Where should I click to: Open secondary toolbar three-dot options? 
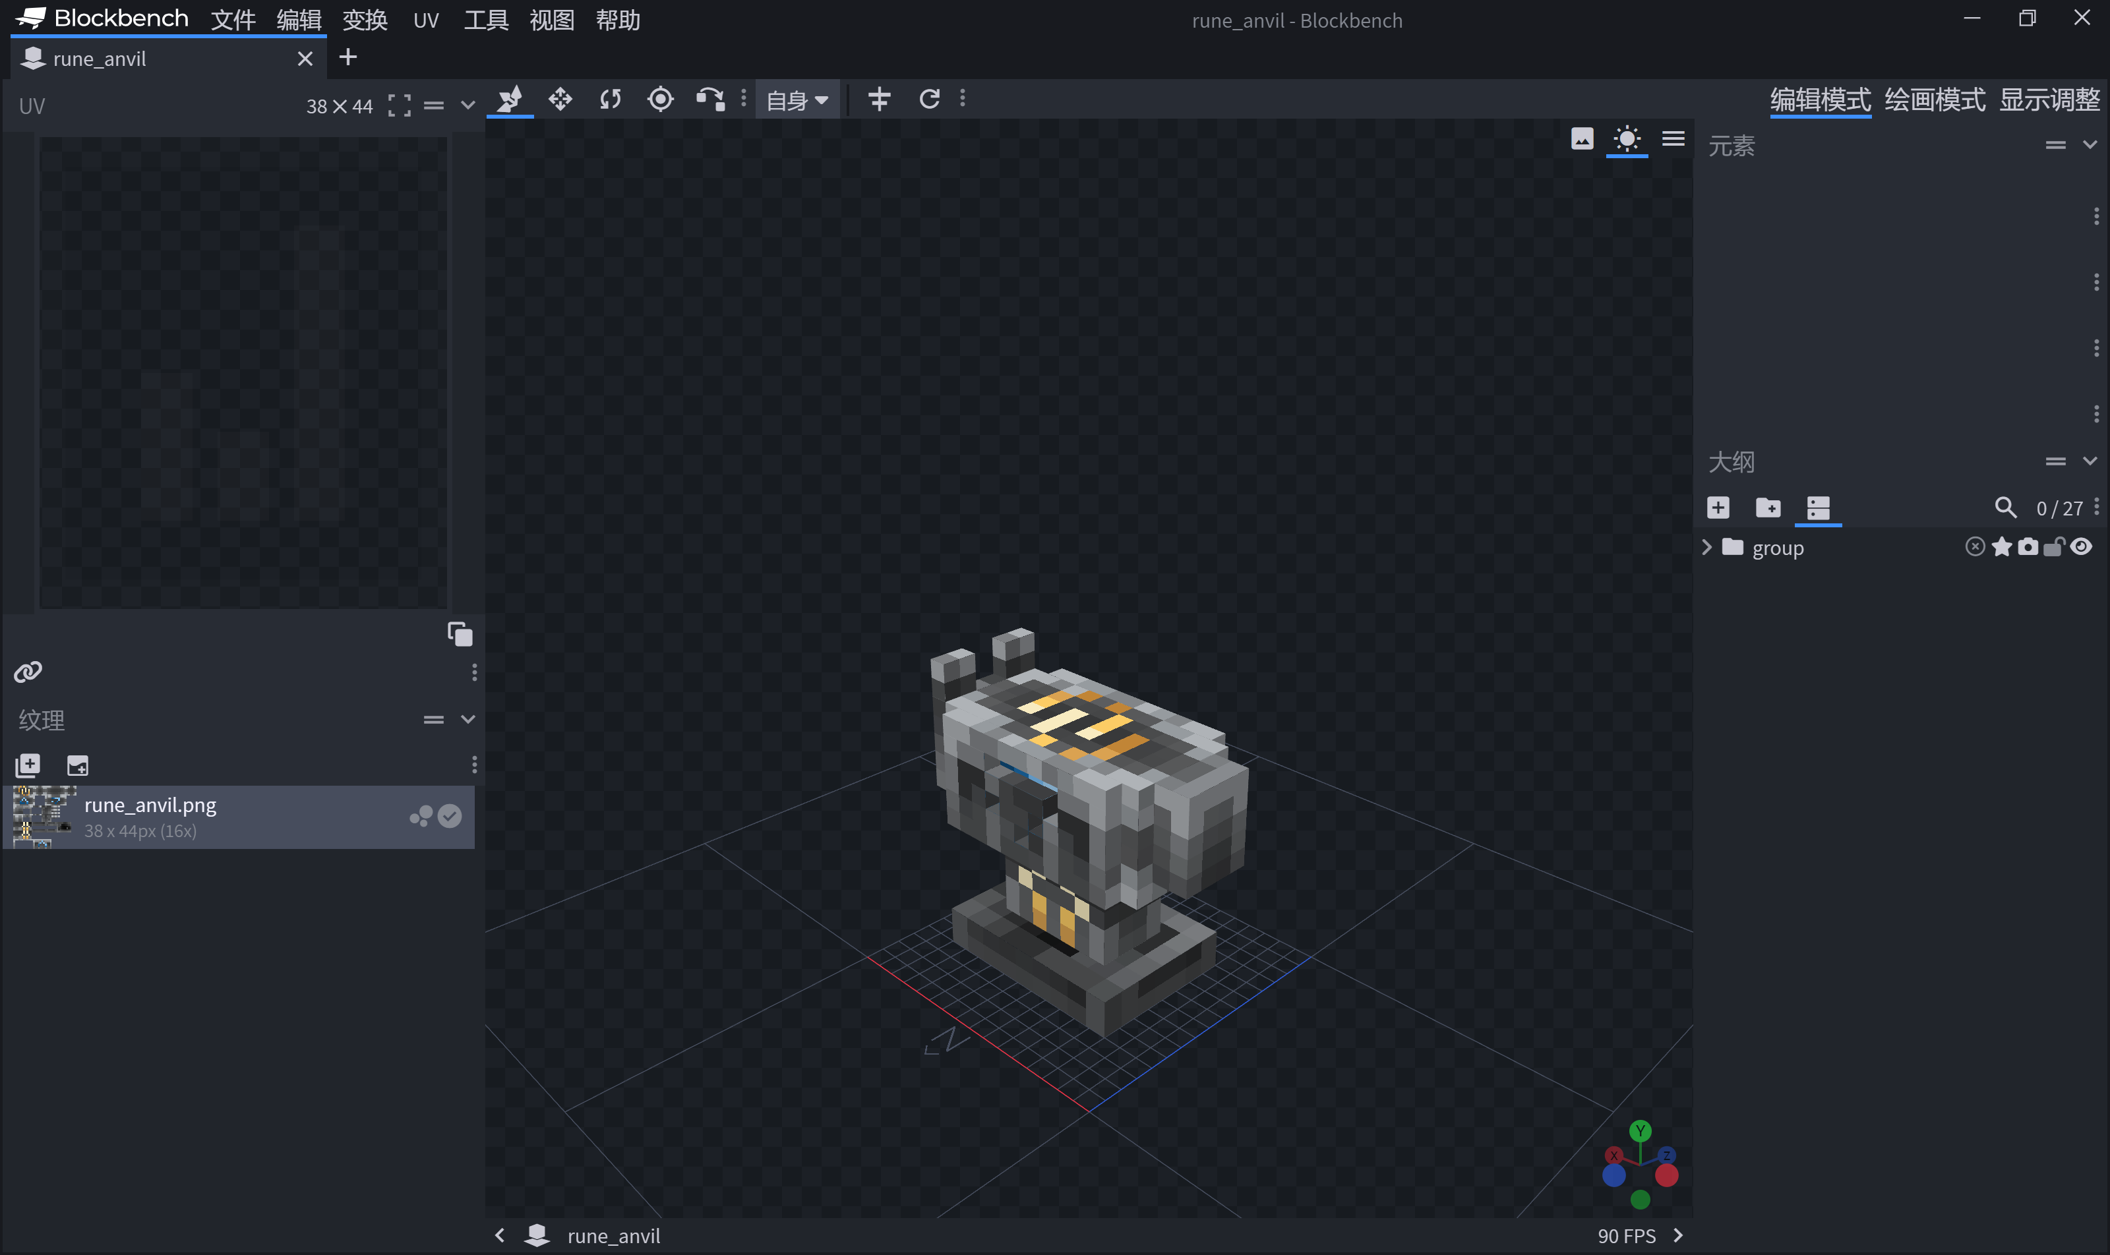tap(962, 99)
